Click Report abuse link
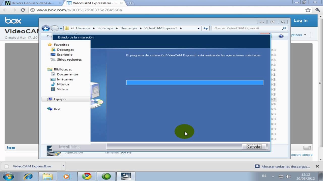The height and width of the screenshot is (181, 323). [x=301, y=155]
